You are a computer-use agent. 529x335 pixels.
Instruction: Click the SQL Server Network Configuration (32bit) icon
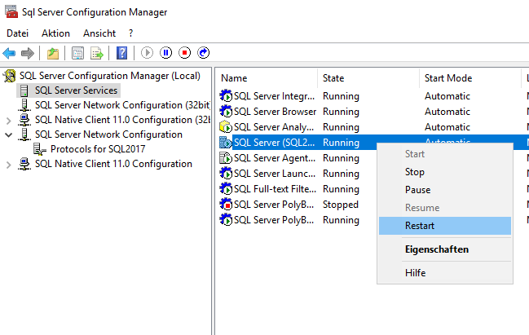24,105
